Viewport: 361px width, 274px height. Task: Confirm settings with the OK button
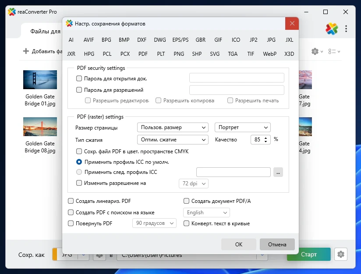pos(239,244)
